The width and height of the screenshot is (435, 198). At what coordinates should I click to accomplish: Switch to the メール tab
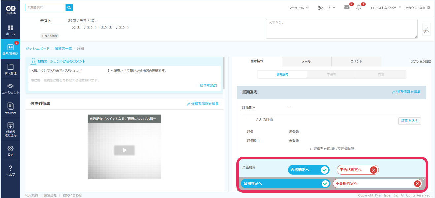point(306,61)
